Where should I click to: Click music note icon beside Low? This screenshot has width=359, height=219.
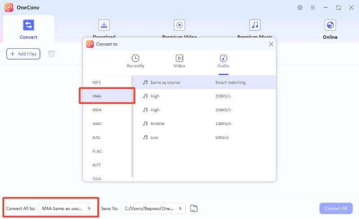point(145,137)
